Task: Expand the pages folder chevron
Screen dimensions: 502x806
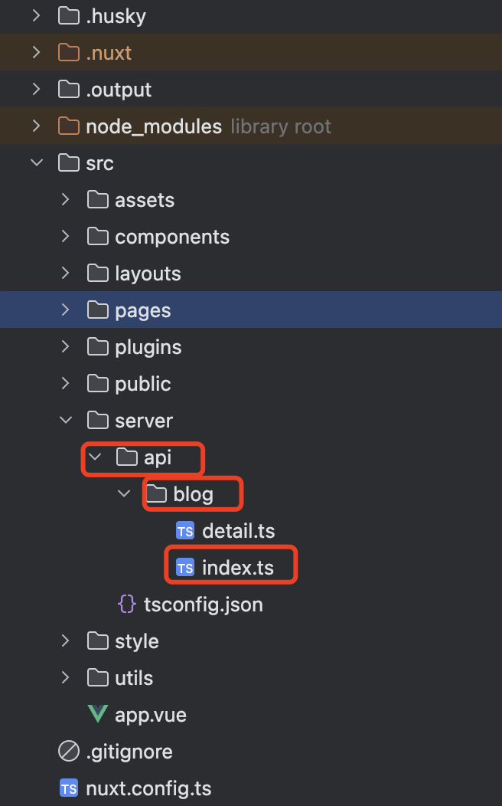Action: click(x=66, y=310)
